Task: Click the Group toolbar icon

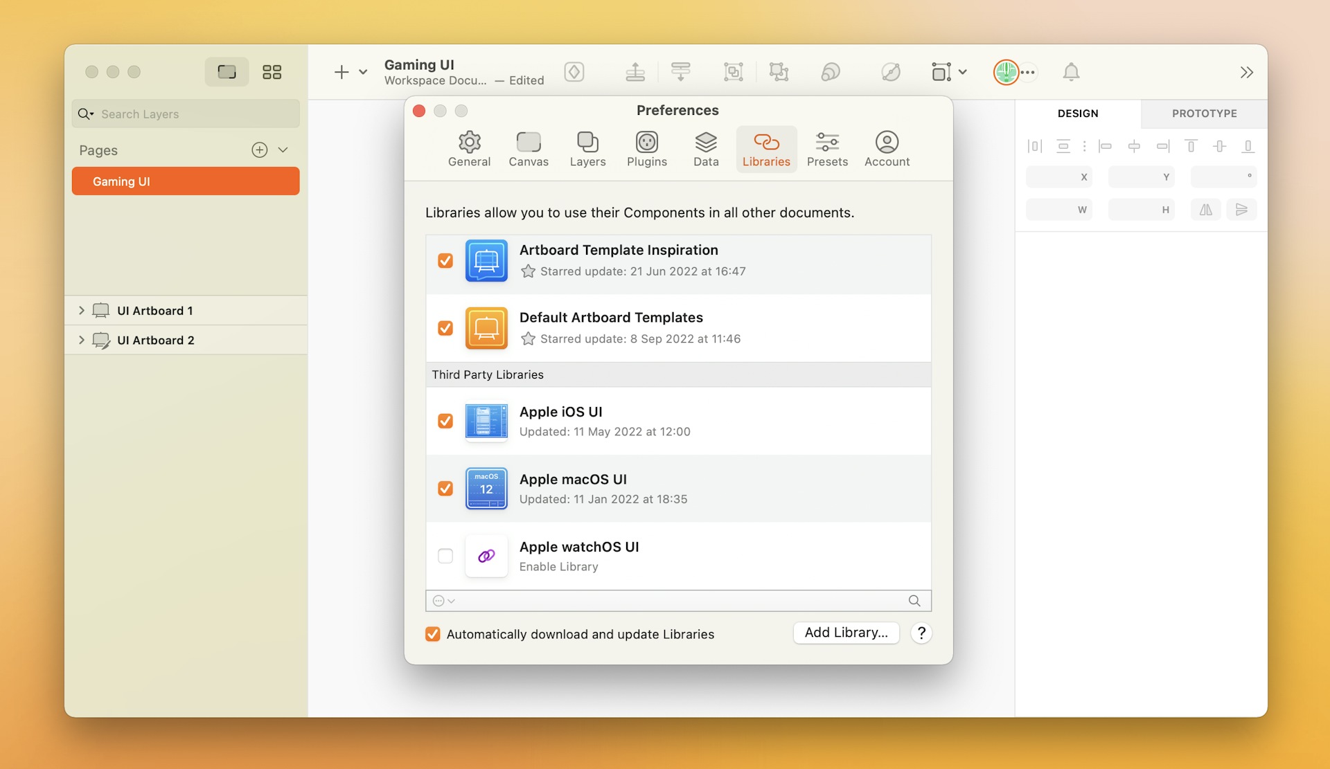Action: (x=734, y=72)
